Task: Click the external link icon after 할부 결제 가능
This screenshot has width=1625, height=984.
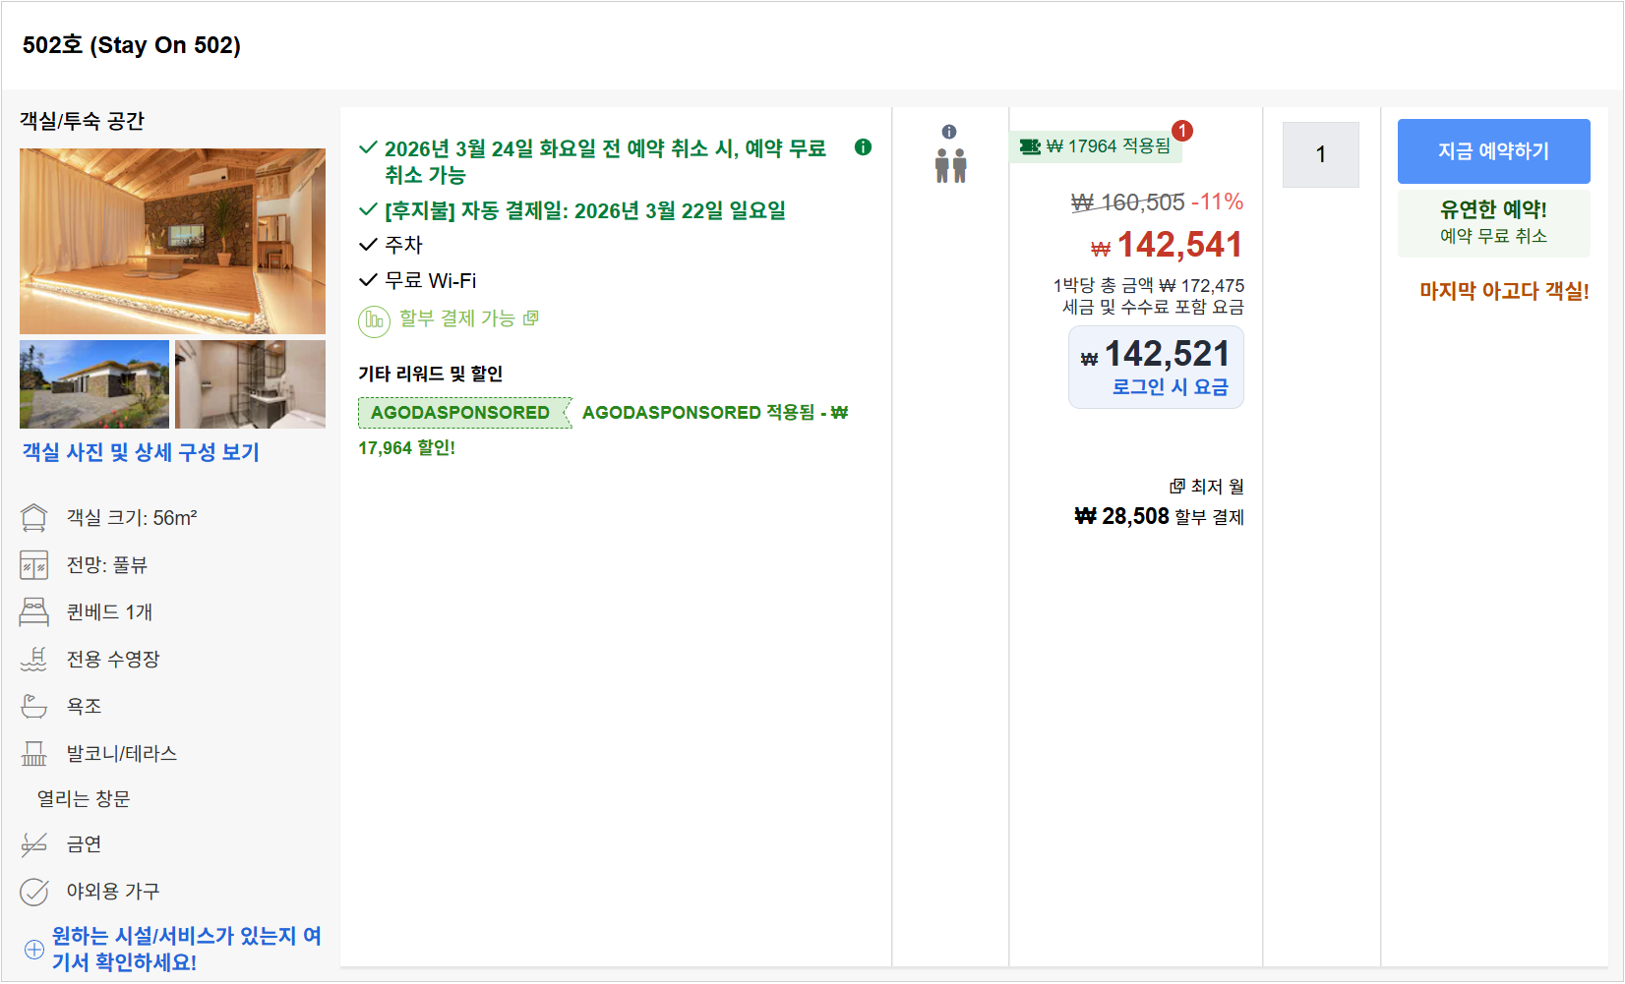Action: tap(531, 318)
